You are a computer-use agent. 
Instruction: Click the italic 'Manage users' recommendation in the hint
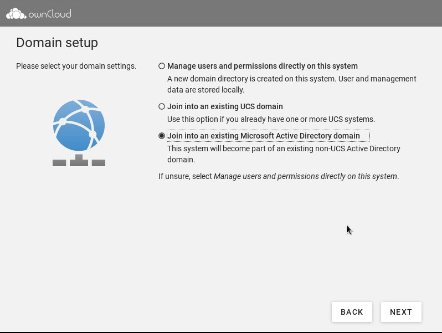point(306,176)
